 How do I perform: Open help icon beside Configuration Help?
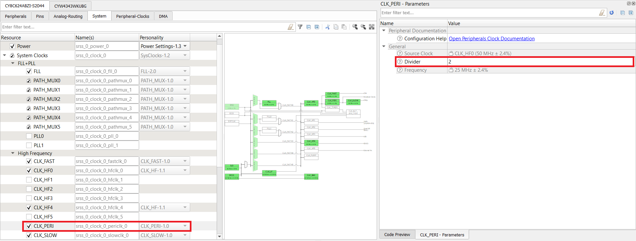point(400,39)
